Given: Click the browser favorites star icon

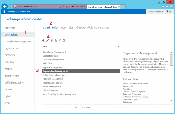Looking at the screenshot, I should pos(167,7).
